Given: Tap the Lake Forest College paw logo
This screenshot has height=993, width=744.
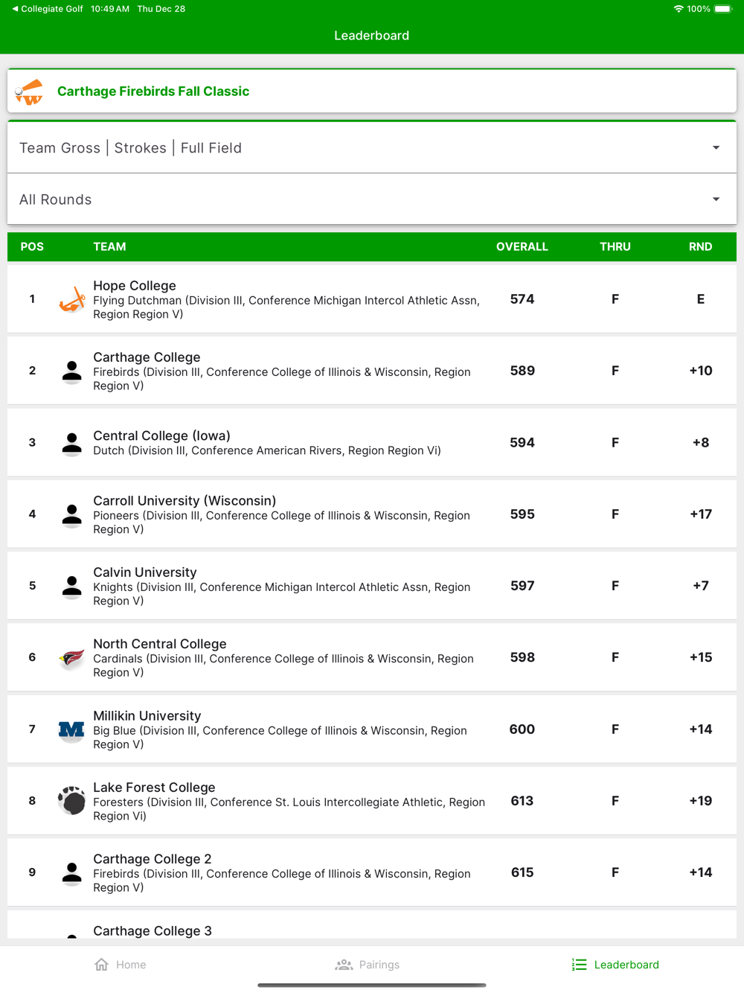Looking at the screenshot, I should [71, 801].
